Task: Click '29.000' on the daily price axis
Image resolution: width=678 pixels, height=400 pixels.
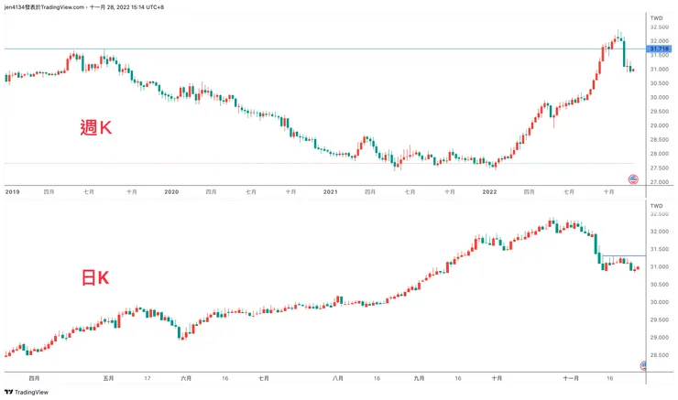Action: 660,338
